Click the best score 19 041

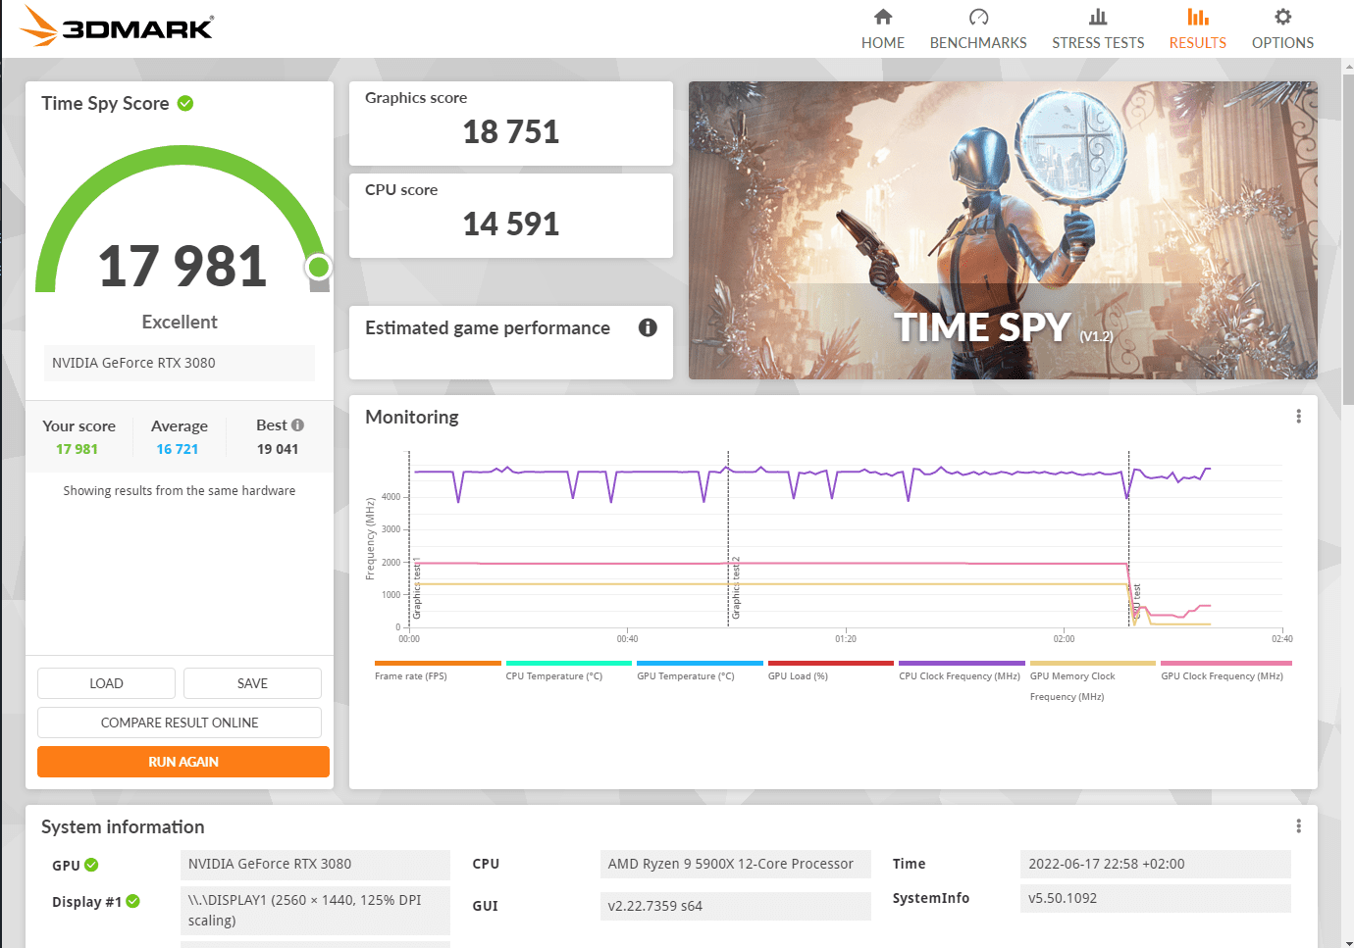coord(278,449)
